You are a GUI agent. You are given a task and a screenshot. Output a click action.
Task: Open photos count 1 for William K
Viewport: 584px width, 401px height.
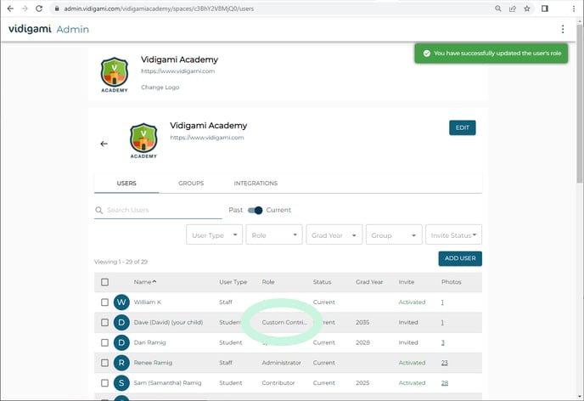[x=442, y=302]
